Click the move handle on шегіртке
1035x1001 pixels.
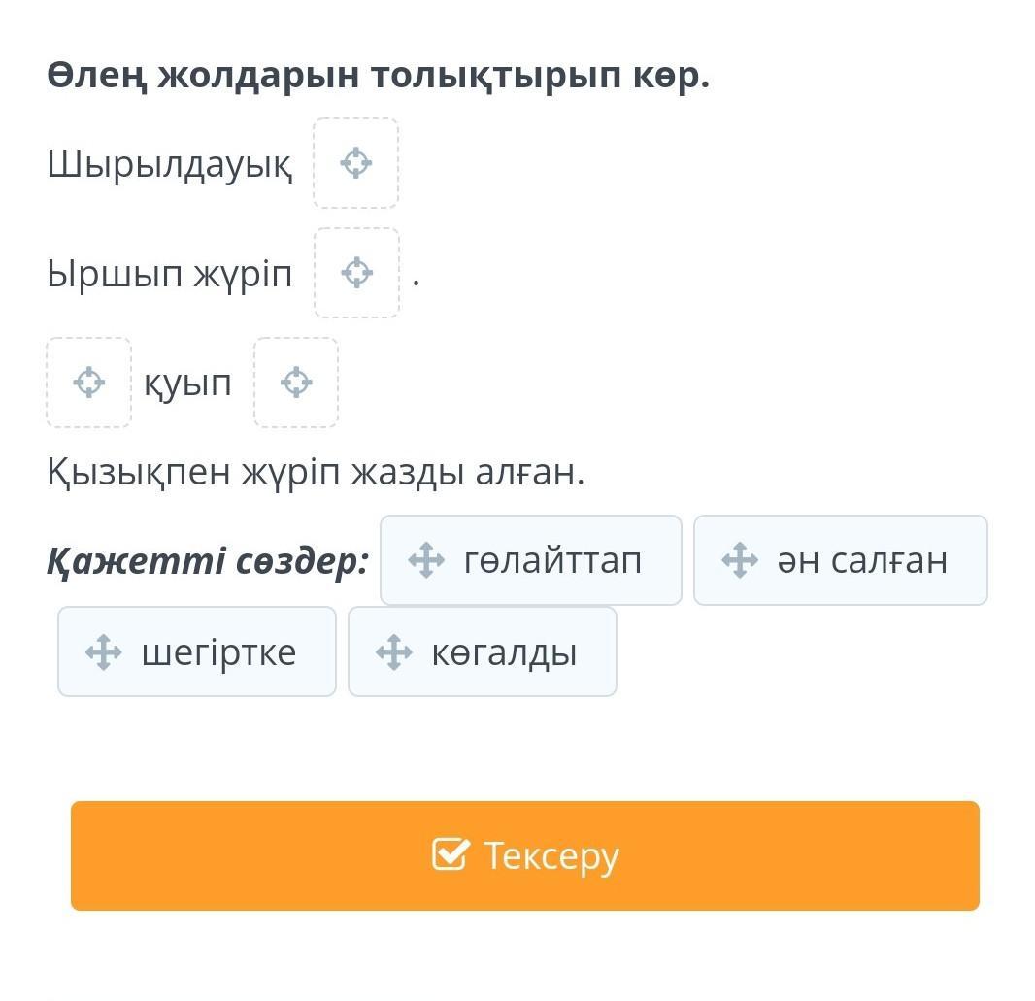(x=104, y=651)
